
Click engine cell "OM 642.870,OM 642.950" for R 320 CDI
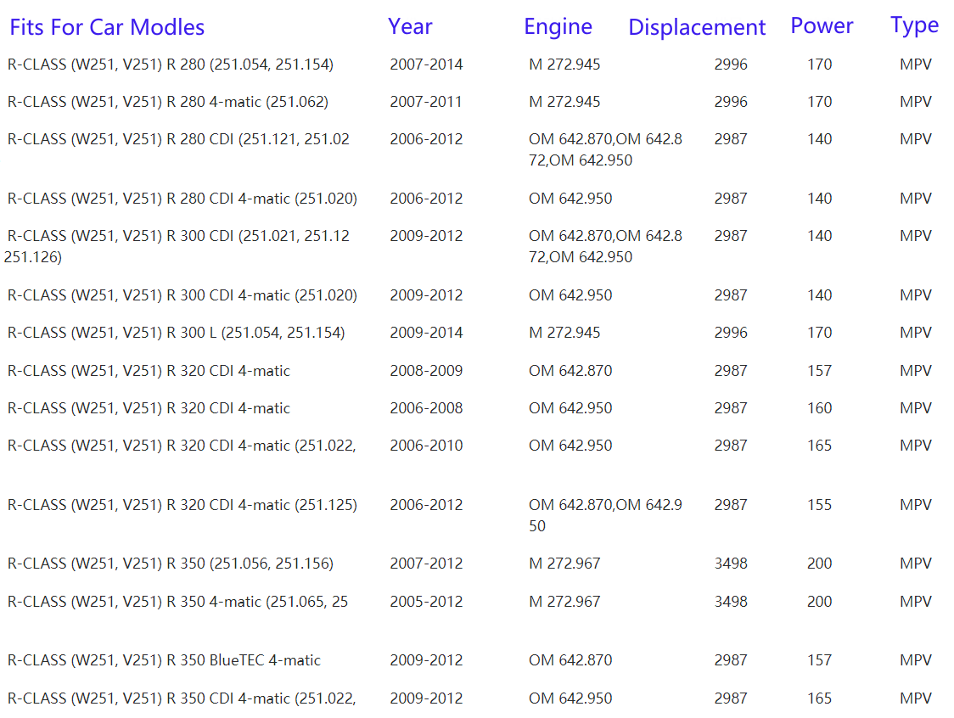604,514
